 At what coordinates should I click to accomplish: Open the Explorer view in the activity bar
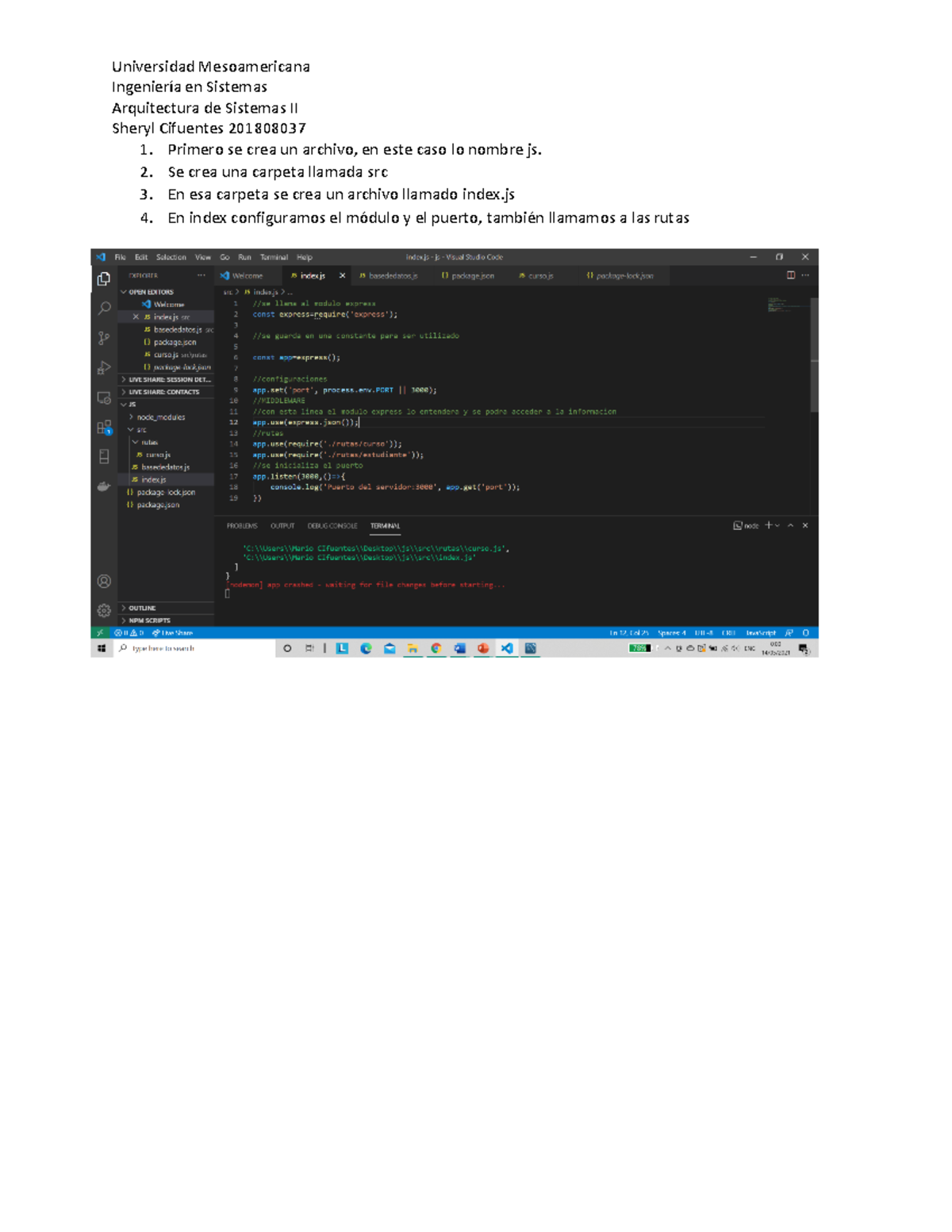[102, 278]
